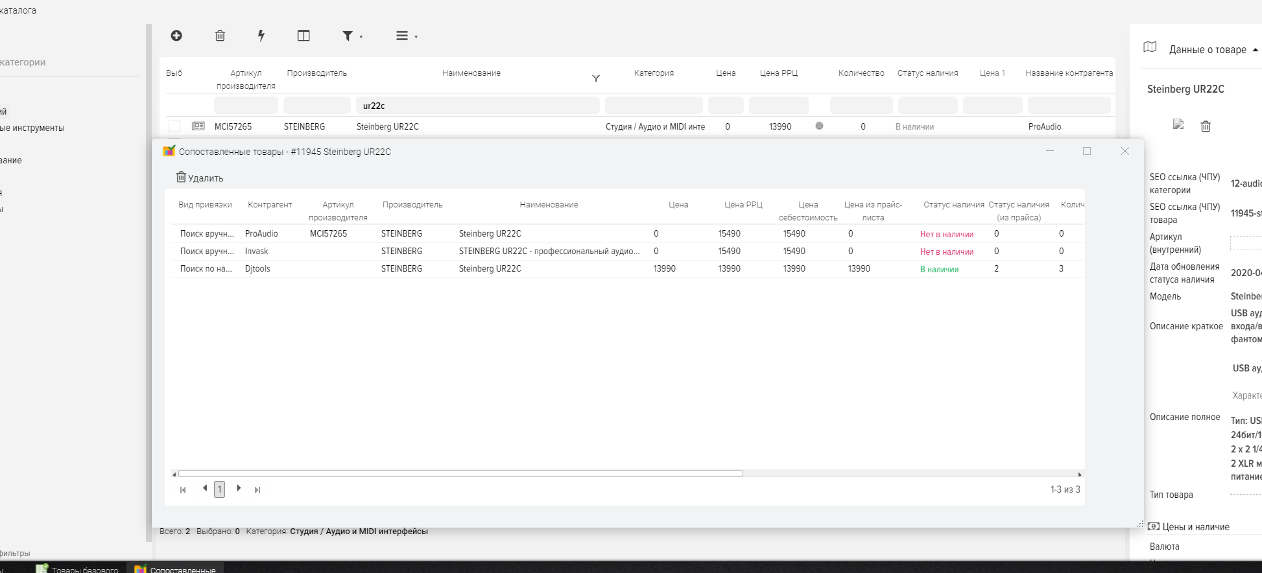Click the green В наличии status in dialog
1262x573 pixels.
939,269
